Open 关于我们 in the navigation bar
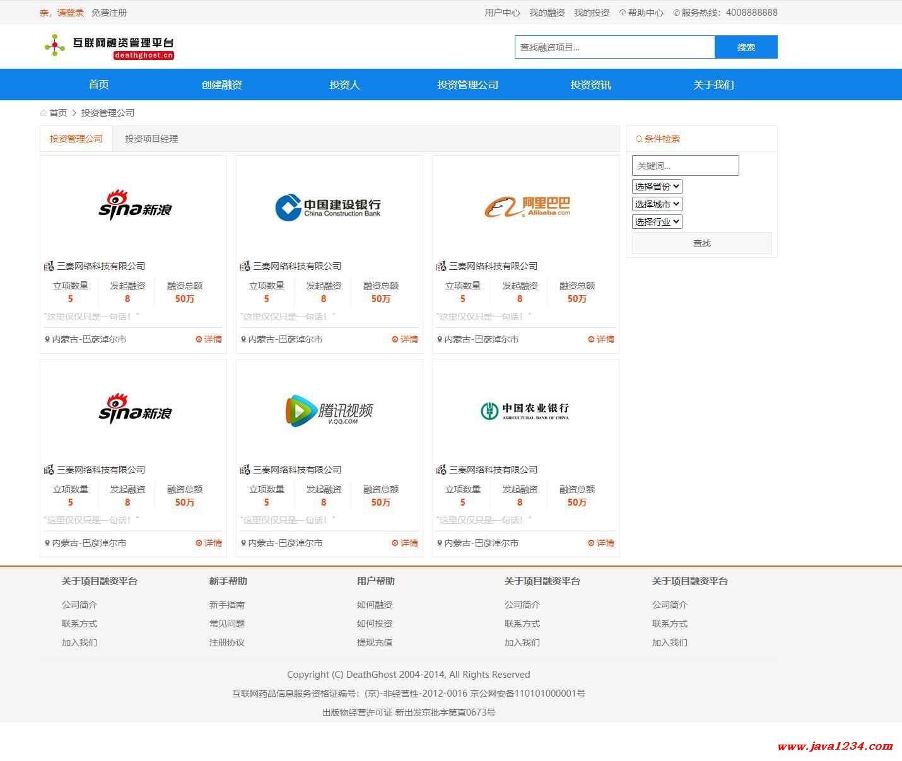Screen dimensions: 902x761 pos(713,84)
